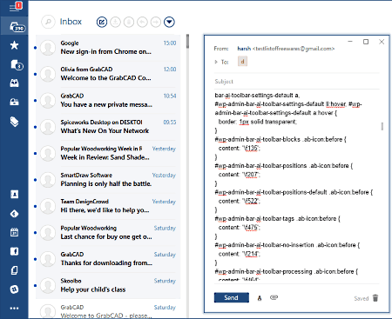Click the Saved status label
This screenshot has height=319, width=392.
coord(362,298)
